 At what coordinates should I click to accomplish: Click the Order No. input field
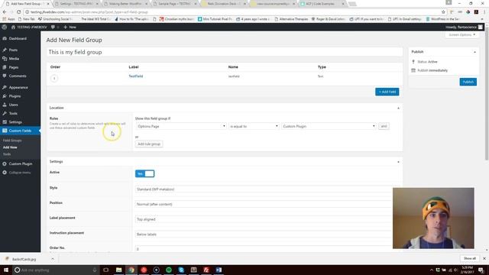(x=264, y=249)
